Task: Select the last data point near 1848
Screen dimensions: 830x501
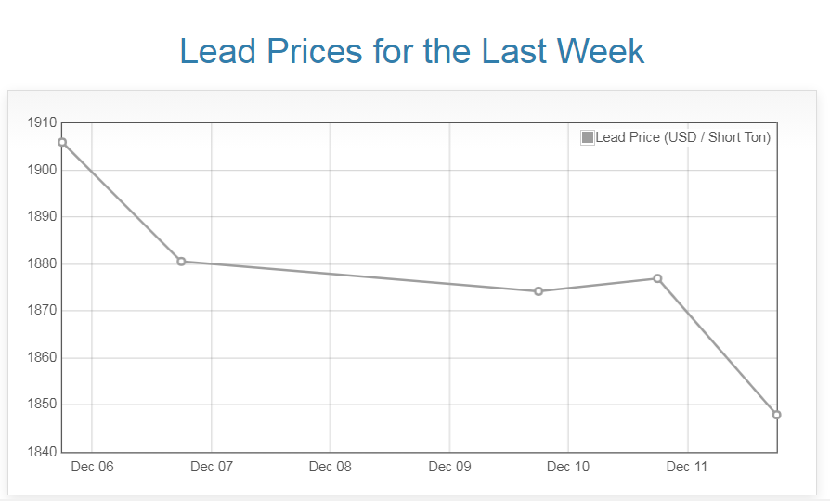Action: [776, 415]
